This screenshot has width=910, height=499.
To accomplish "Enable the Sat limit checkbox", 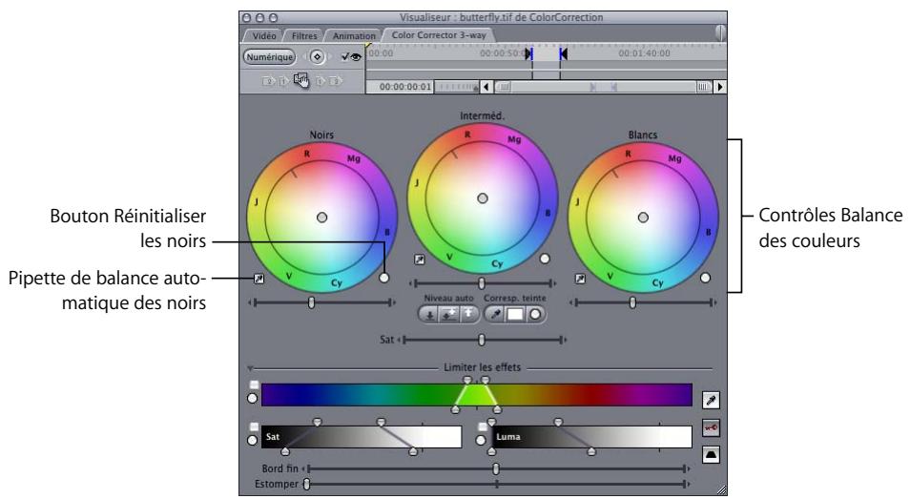I will (254, 426).
